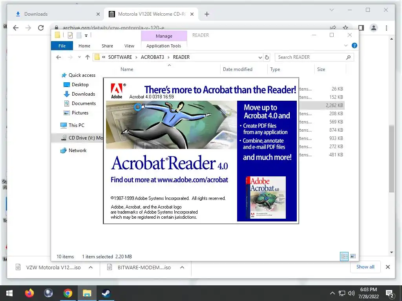The height and width of the screenshot is (301, 402).
Task: Open the notification center icon
Action: (390, 293)
